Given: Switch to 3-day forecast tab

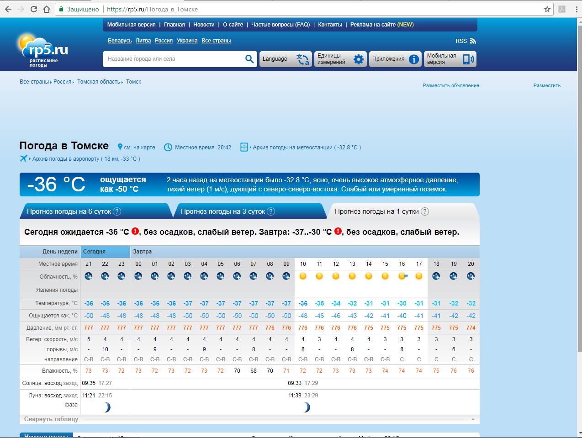Looking at the screenshot, I should (x=222, y=211).
